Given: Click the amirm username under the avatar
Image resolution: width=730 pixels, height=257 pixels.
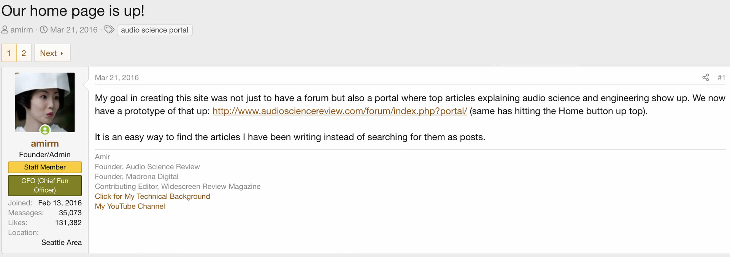Looking at the screenshot, I should tap(45, 144).
